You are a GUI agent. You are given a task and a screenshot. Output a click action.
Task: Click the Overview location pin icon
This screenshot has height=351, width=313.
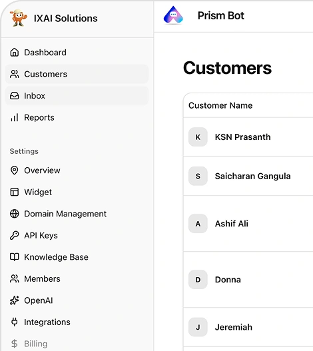(15, 171)
